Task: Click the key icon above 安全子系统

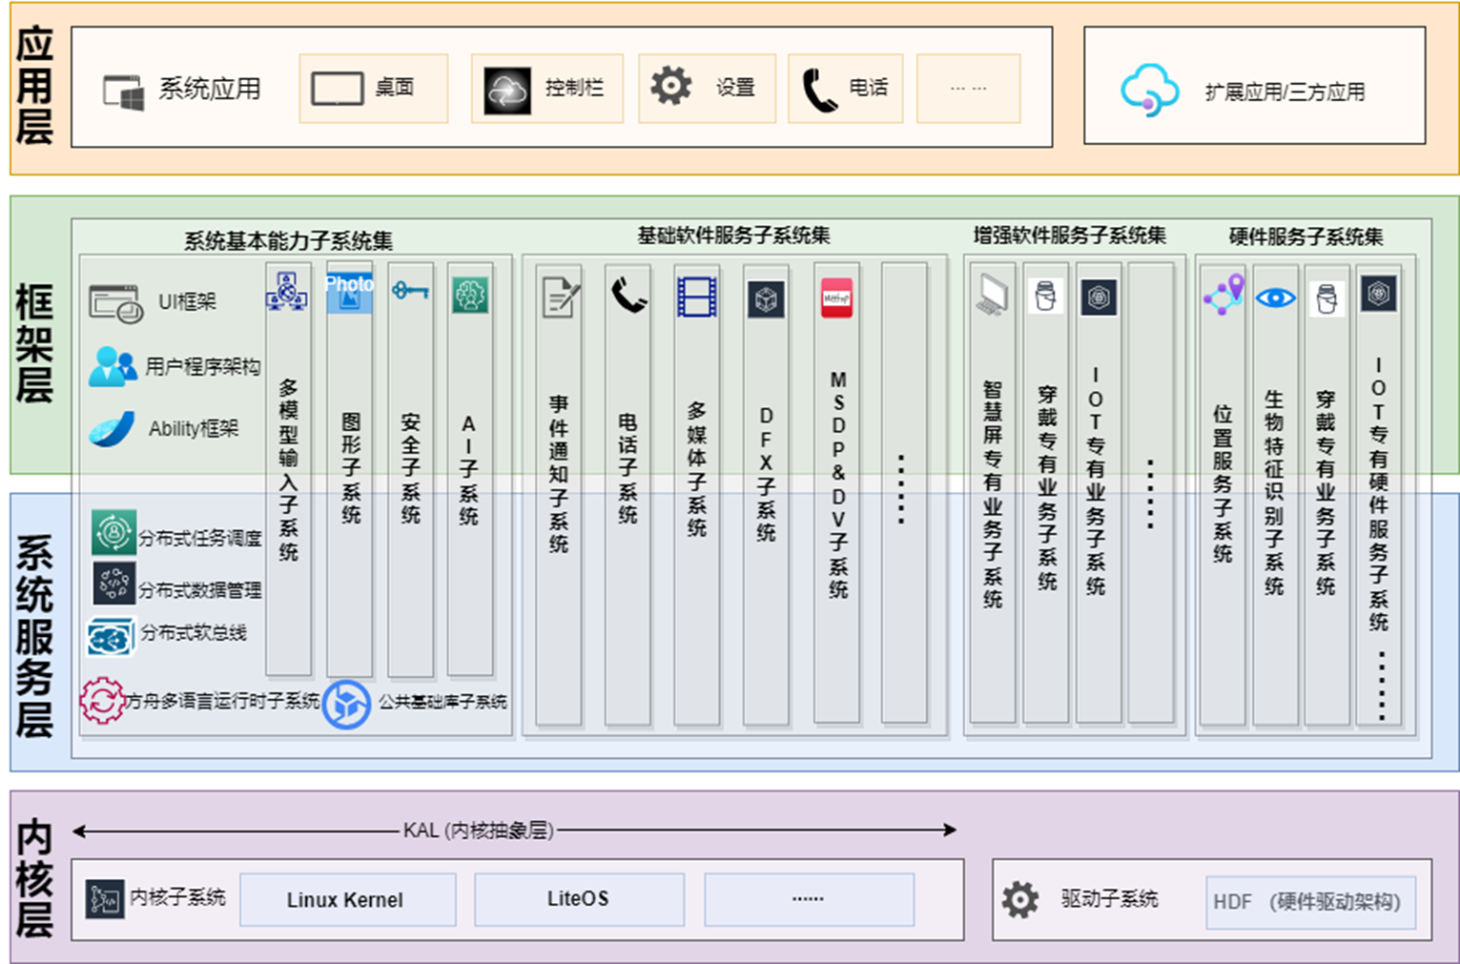Action: (410, 290)
